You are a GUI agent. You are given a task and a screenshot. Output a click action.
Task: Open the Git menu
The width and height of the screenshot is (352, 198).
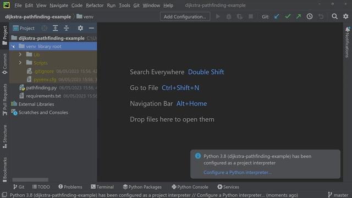tap(136, 5)
